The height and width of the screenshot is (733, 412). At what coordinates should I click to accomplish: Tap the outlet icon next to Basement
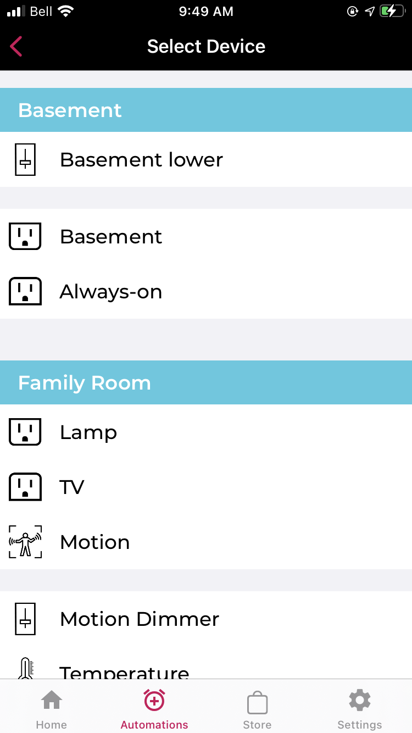point(25,236)
